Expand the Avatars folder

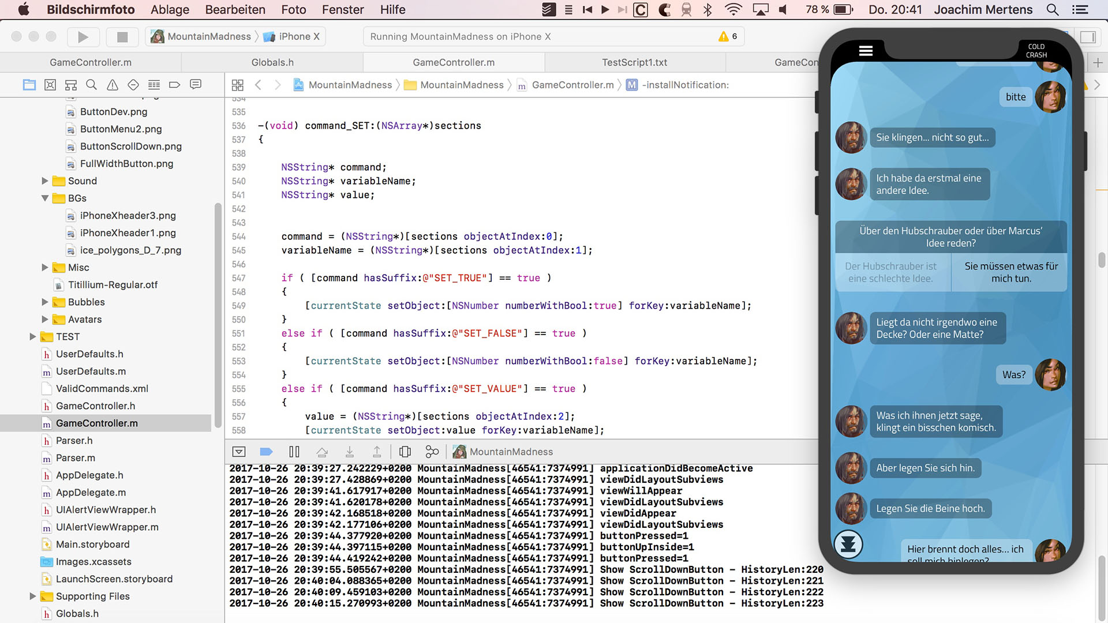point(45,320)
